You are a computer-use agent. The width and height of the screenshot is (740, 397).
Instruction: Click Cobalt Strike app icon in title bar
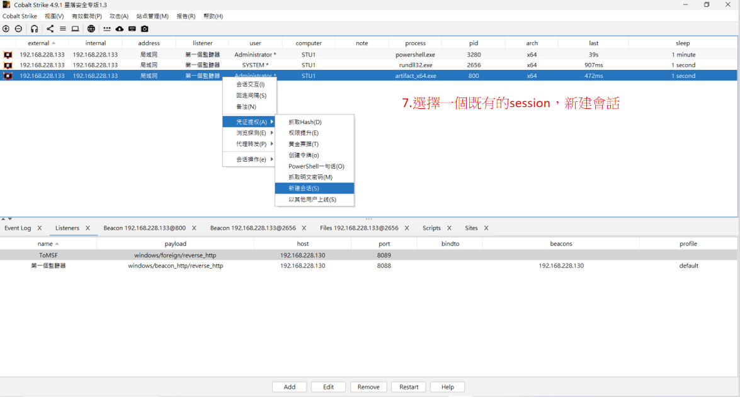point(6,4)
